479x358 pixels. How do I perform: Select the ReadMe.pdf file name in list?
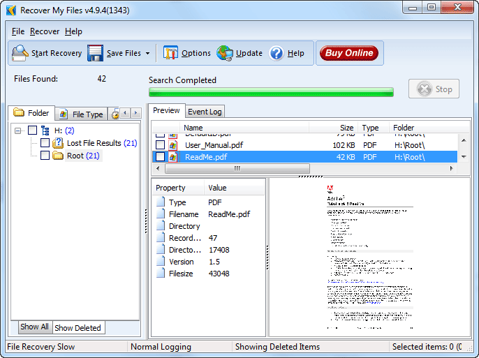tap(206, 157)
